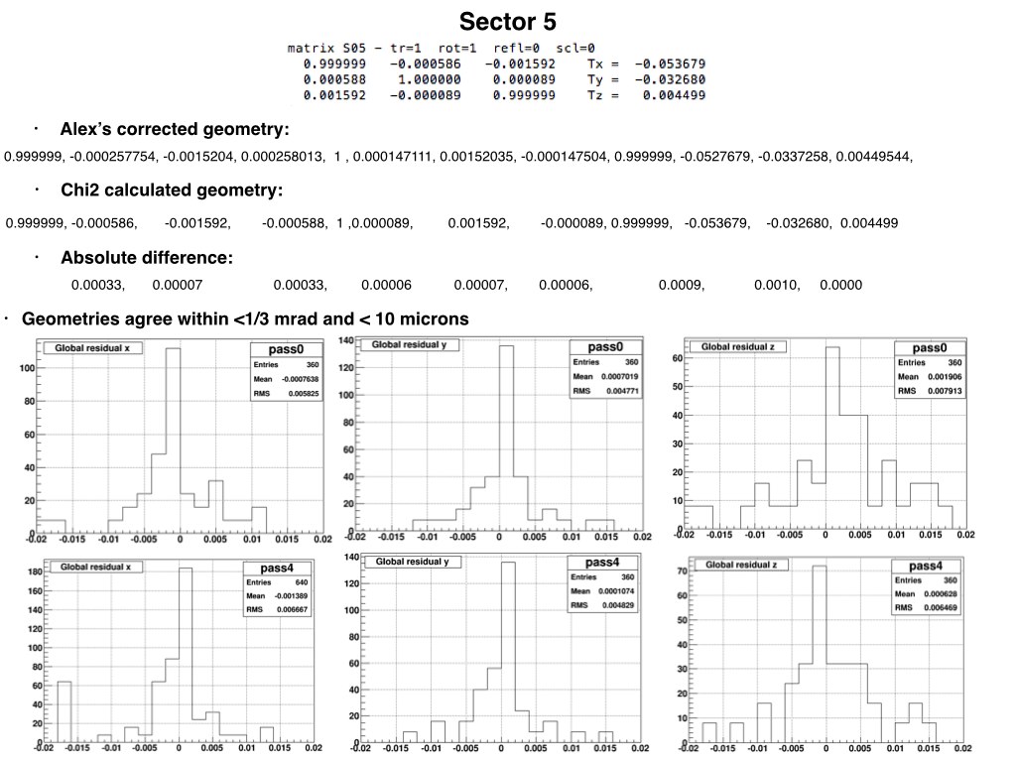Select the absolute difference value "0.0009"
The height and width of the screenshot is (762, 1016).
tap(680, 285)
